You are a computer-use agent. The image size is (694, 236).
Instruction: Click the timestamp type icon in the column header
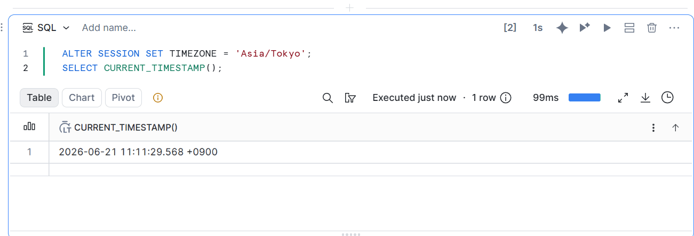coord(65,127)
